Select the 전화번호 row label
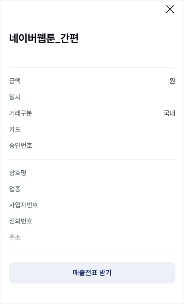 21,221
